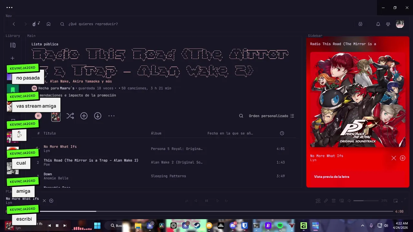
Task: Select the track 'Down'
Action: [48, 174]
